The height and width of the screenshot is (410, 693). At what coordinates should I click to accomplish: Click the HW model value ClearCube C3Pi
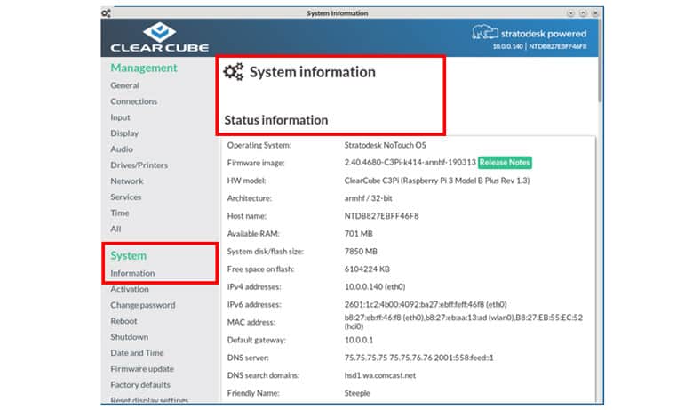pyautogui.click(x=436, y=181)
